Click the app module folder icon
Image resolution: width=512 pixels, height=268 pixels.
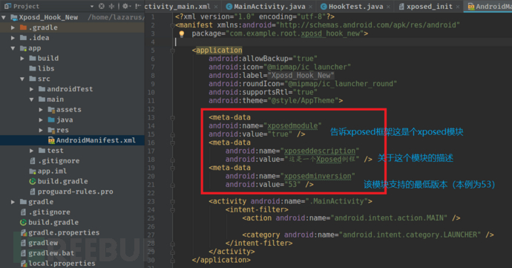23,48
